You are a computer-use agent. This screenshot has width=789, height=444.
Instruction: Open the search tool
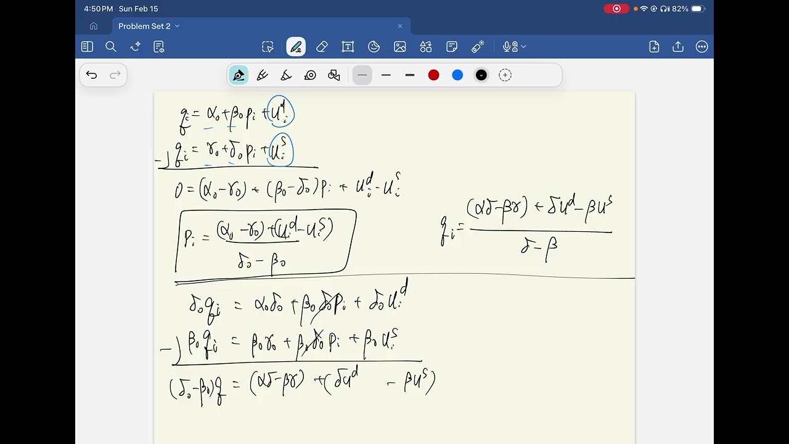click(111, 47)
